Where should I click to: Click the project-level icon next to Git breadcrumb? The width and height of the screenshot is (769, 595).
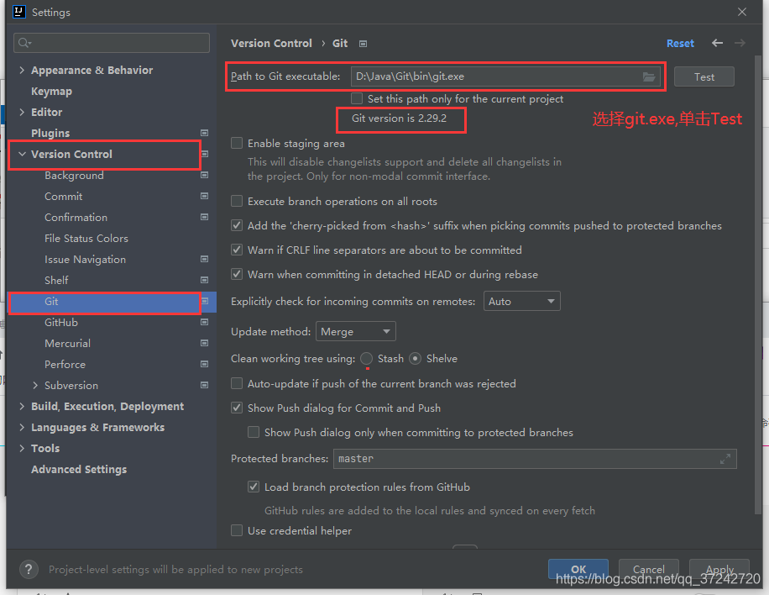point(363,44)
